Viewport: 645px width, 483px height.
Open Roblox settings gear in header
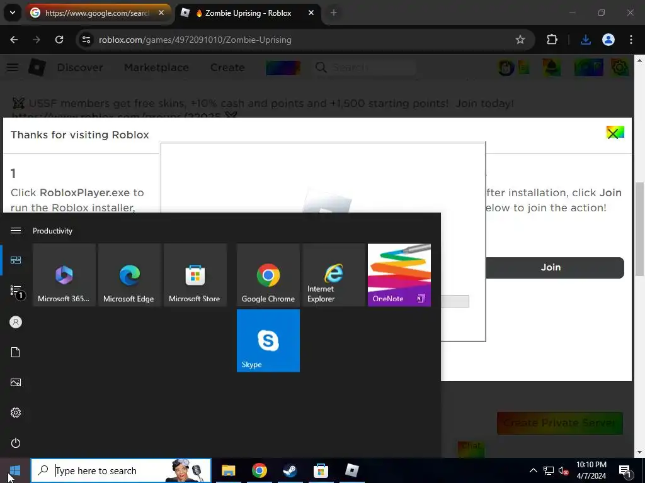[x=620, y=68]
